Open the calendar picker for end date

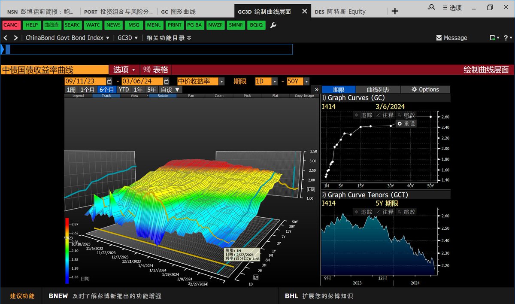coord(167,81)
